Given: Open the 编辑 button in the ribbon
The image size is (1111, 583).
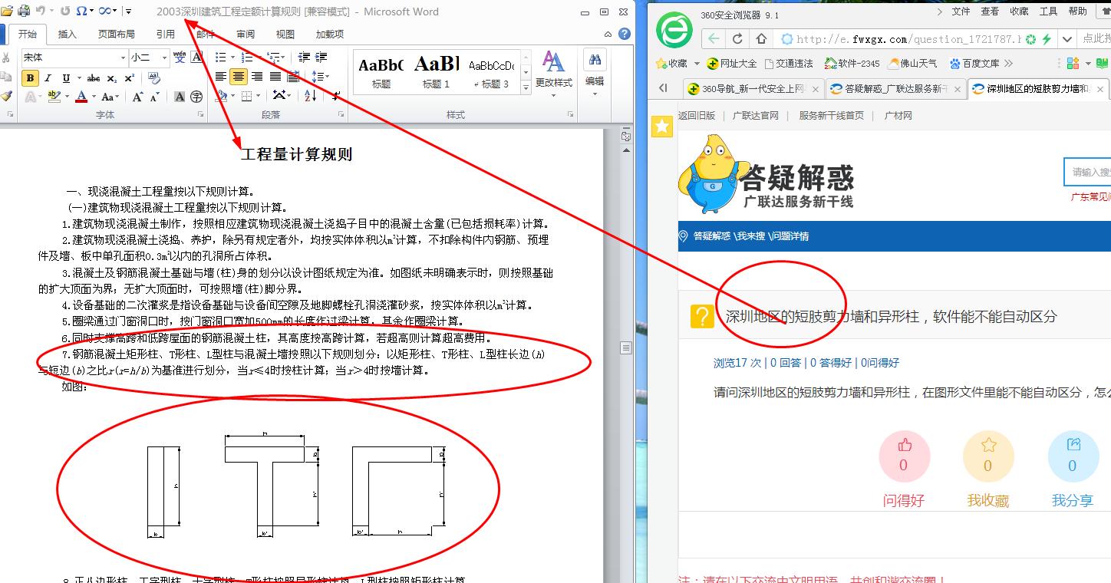Looking at the screenshot, I should click(595, 74).
